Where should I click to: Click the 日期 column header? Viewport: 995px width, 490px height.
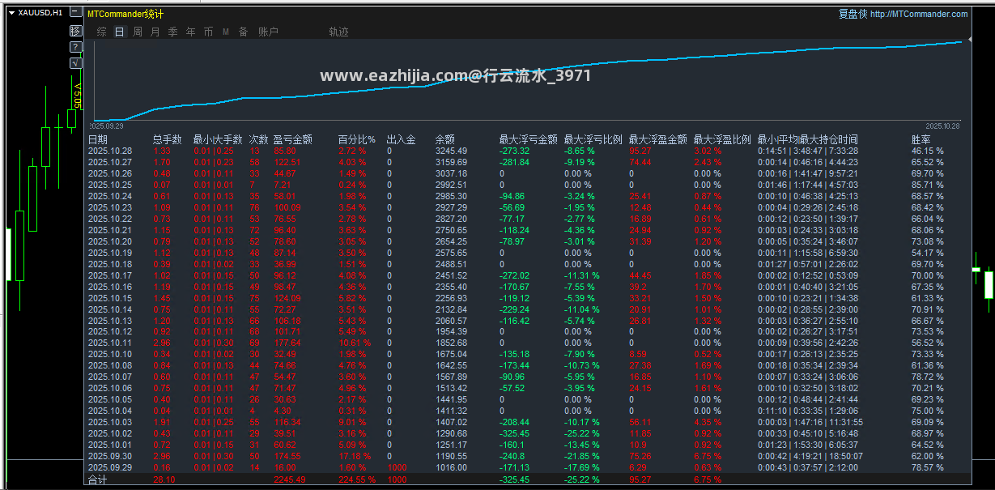tap(97, 140)
